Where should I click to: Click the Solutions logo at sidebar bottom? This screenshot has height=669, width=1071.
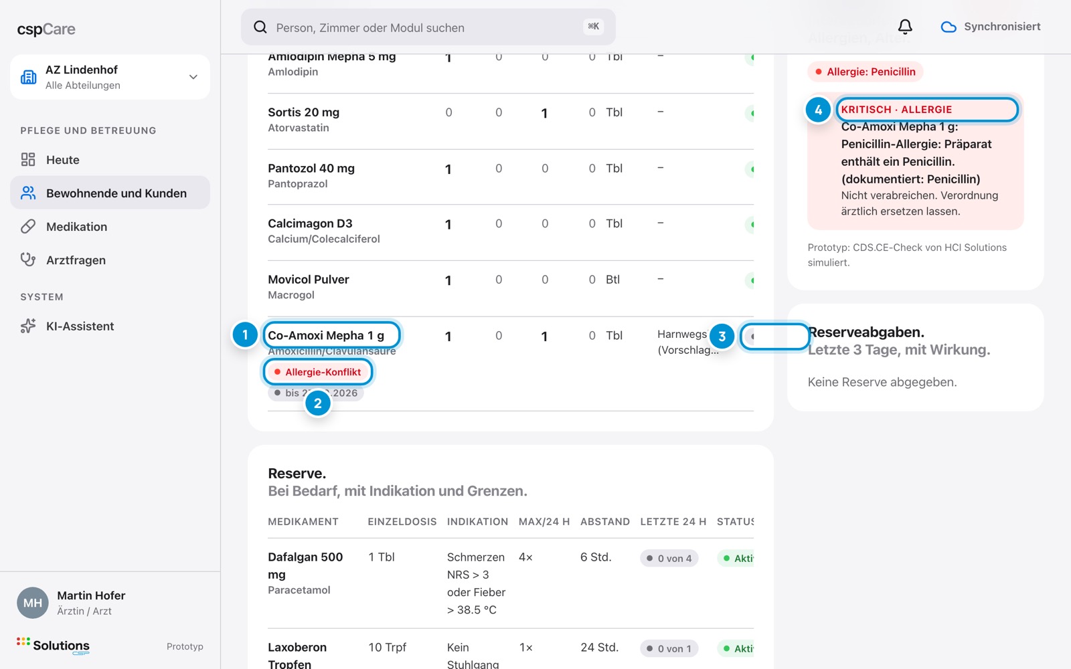[54, 646]
